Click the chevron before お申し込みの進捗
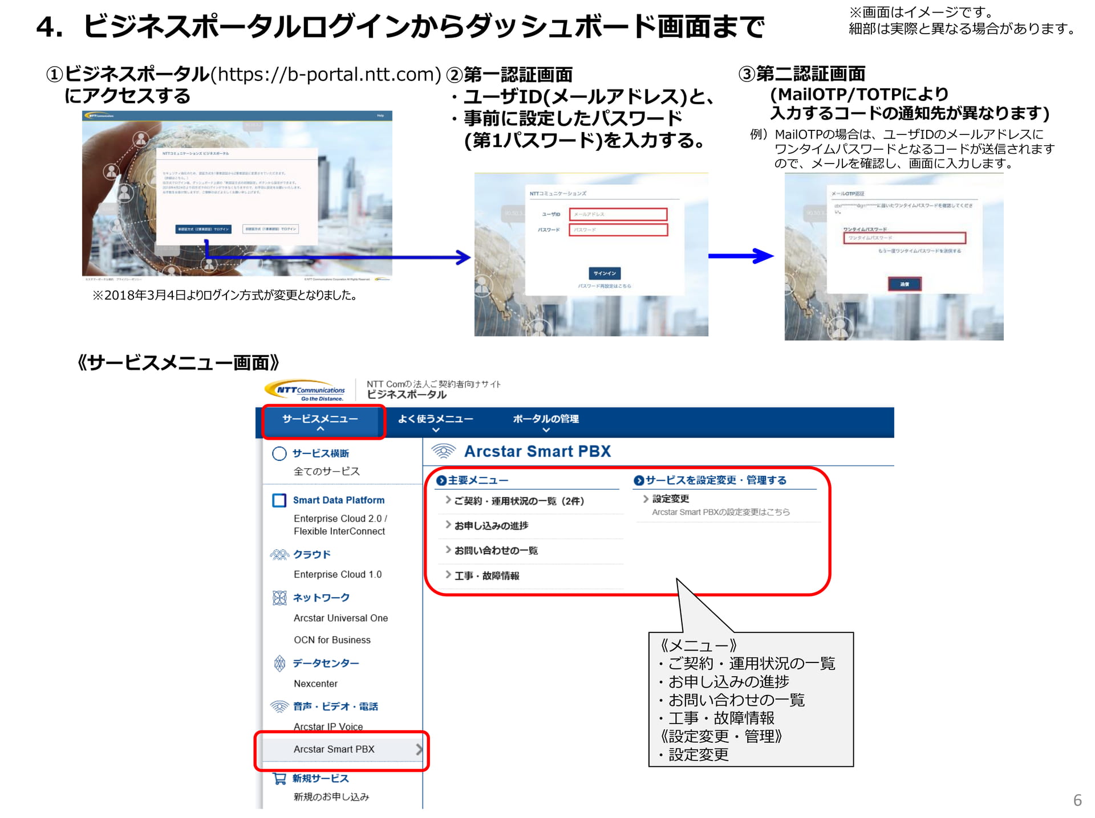Screen dimensions: 1095x818 pyautogui.click(x=448, y=525)
